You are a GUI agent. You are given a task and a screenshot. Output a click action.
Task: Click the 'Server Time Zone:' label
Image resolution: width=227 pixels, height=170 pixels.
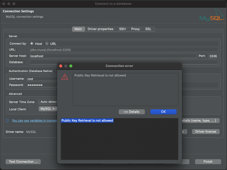(22, 102)
